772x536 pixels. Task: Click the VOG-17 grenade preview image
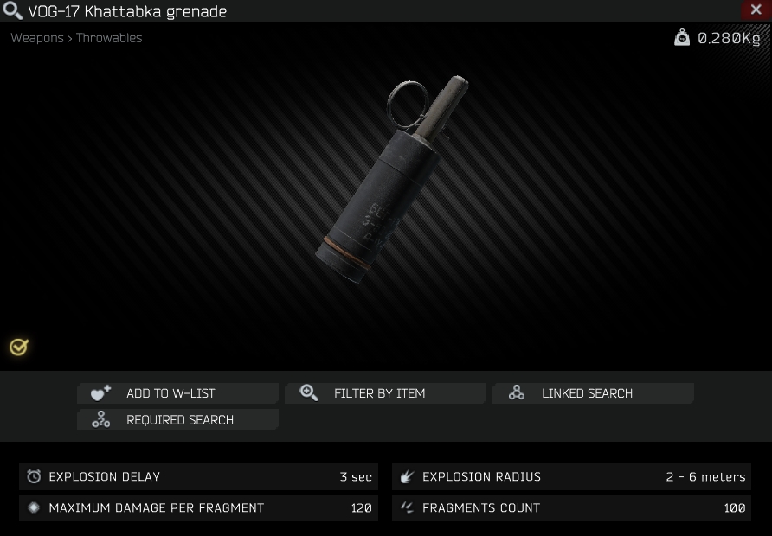point(392,178)
